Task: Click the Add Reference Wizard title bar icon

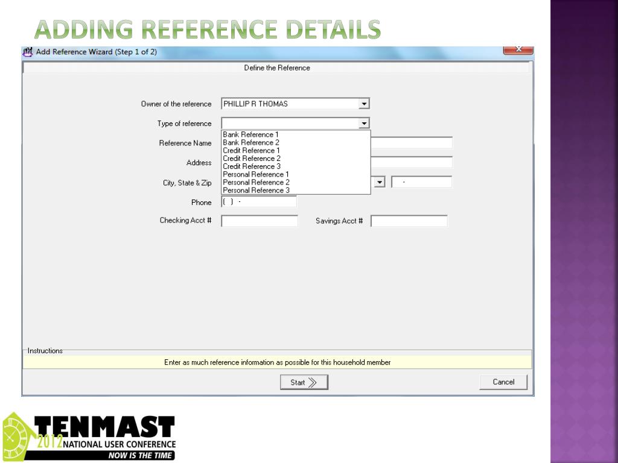Action: 27,52
